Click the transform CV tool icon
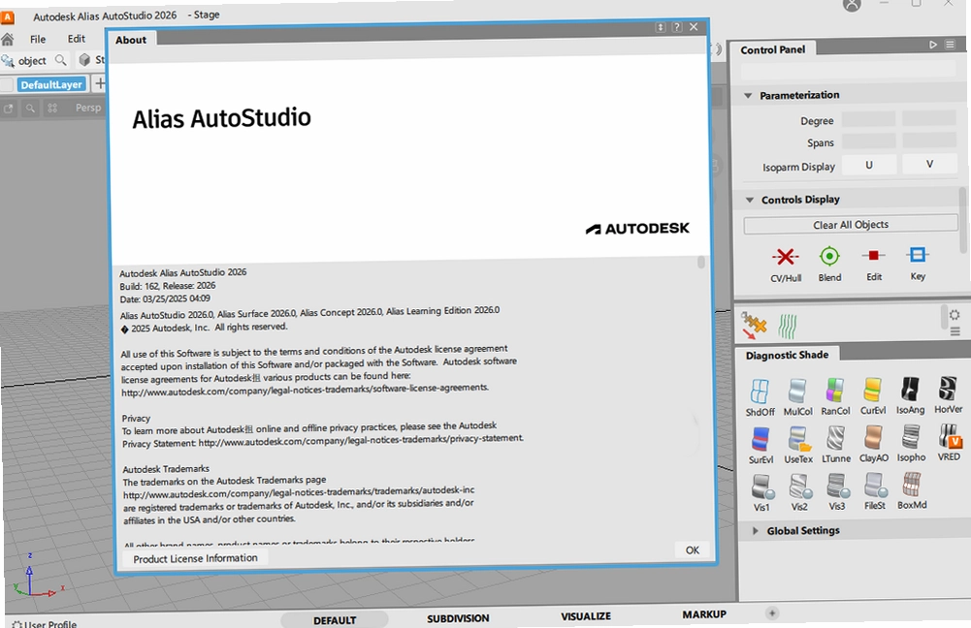This screenshot has height=628, width=971. point(754,326)
